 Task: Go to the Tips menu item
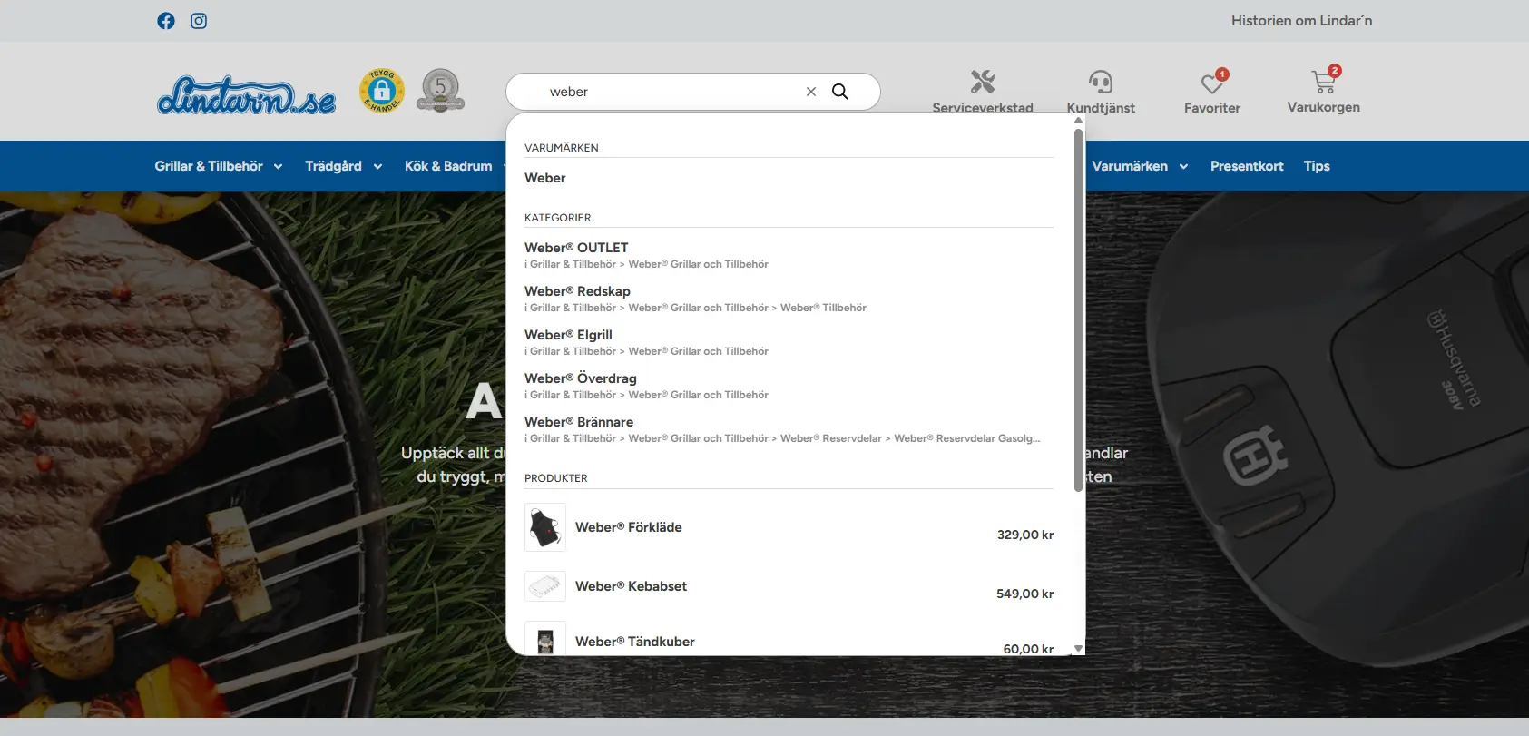click(x=1317, y=166)
